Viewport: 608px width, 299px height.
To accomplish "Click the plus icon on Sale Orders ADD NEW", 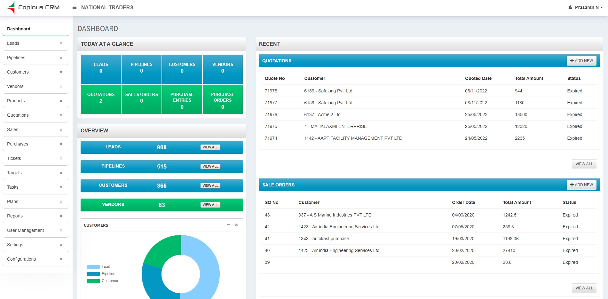I will click(x=572, y=185).
